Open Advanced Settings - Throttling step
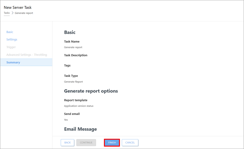This screenshot has height=149, width=244. click(27, 55)
